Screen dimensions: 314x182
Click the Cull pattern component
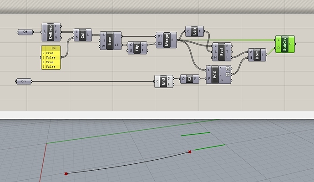pos(83,35)
